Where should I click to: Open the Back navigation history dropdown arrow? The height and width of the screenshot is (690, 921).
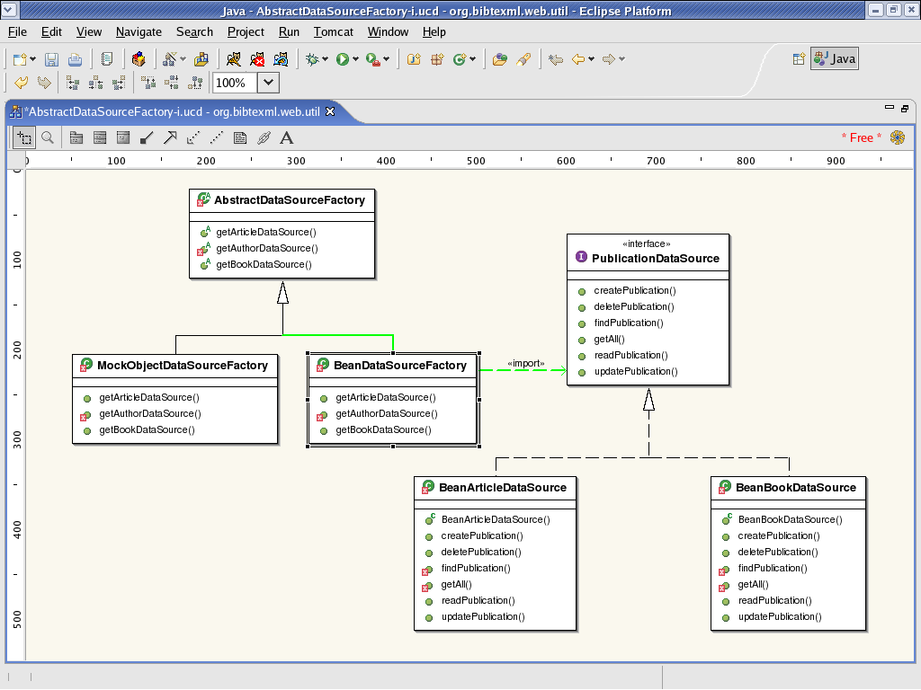(x=591, y=59)
